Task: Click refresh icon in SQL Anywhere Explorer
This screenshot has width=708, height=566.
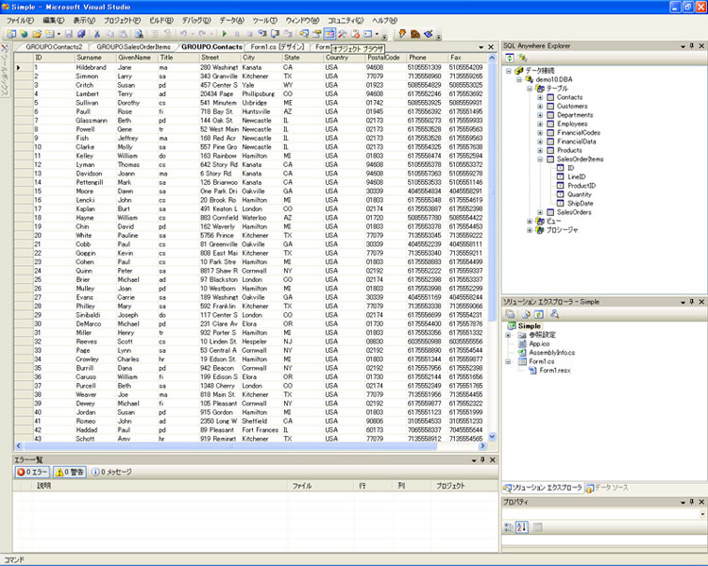Action: coord(510,58)
